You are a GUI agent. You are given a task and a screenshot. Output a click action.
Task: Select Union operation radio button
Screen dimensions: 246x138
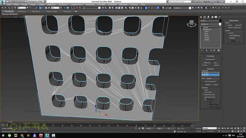pos(203,90)
